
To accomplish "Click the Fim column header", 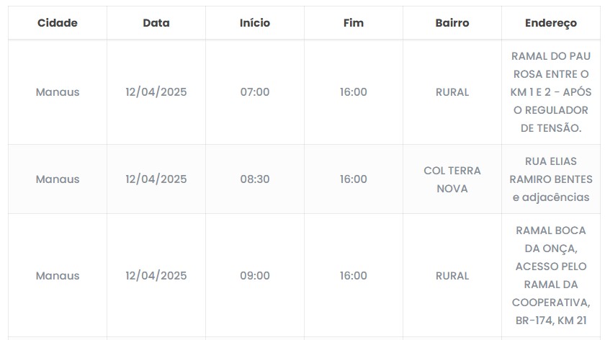I will pyautogui.click(x=354, y=23).
